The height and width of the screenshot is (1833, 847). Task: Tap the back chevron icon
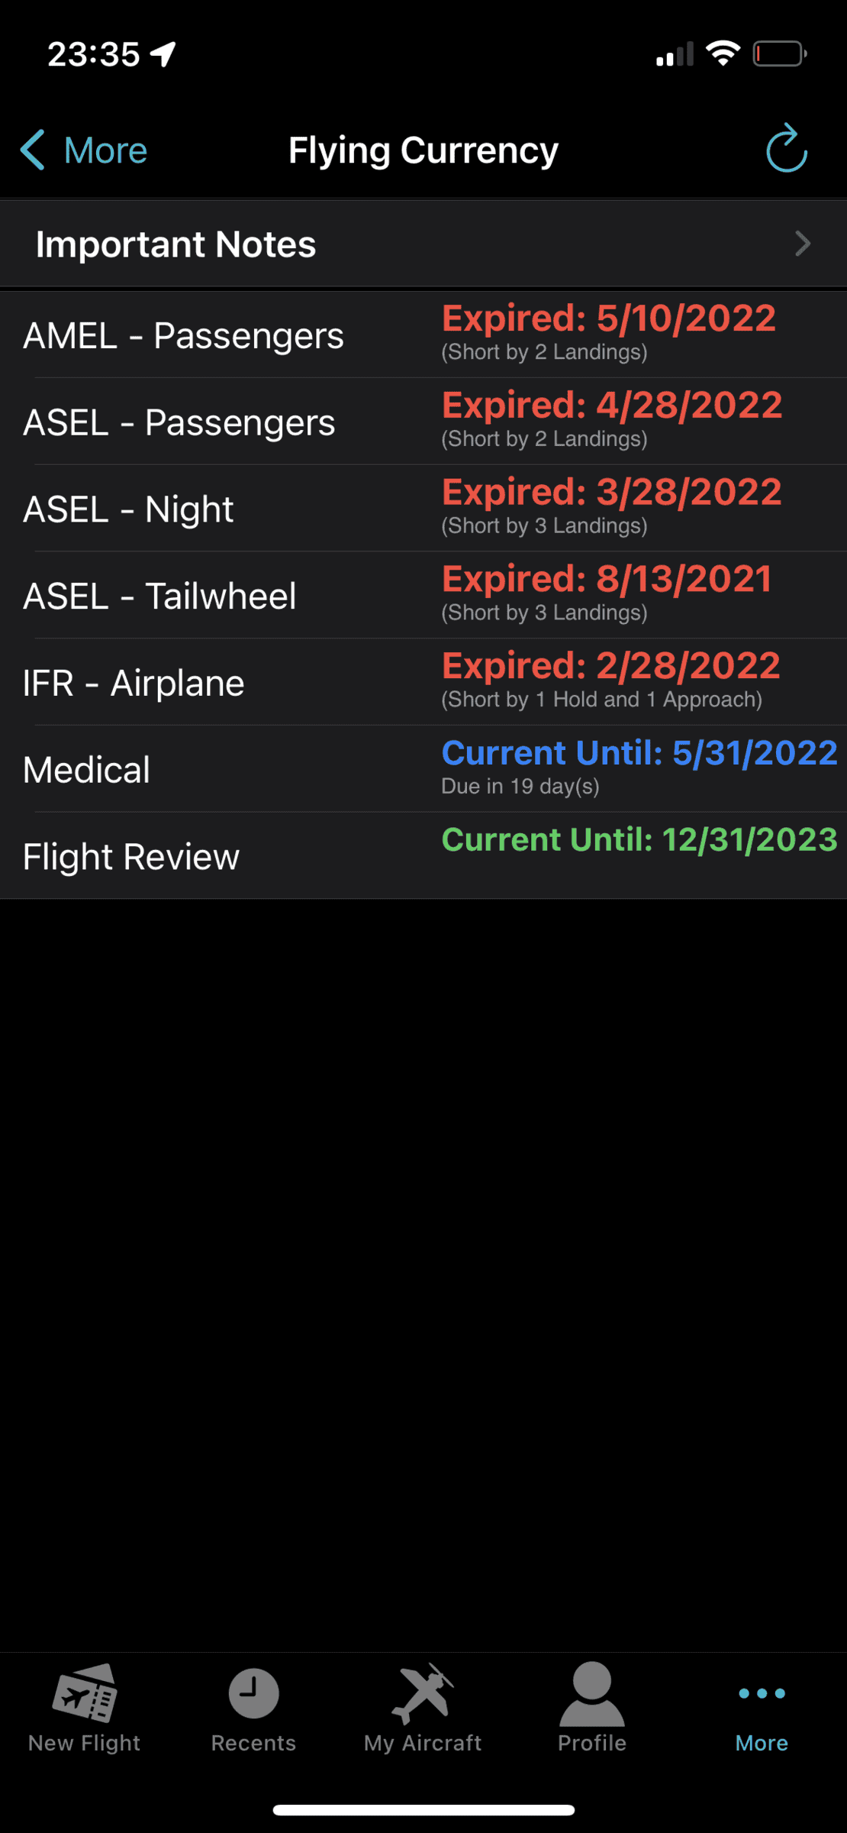pyautogui.click(x=32, y=150)
